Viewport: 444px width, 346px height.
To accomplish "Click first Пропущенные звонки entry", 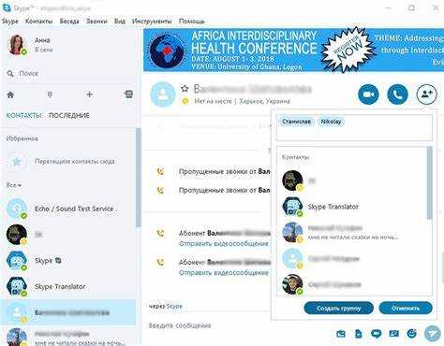I will tap(224, 171).
